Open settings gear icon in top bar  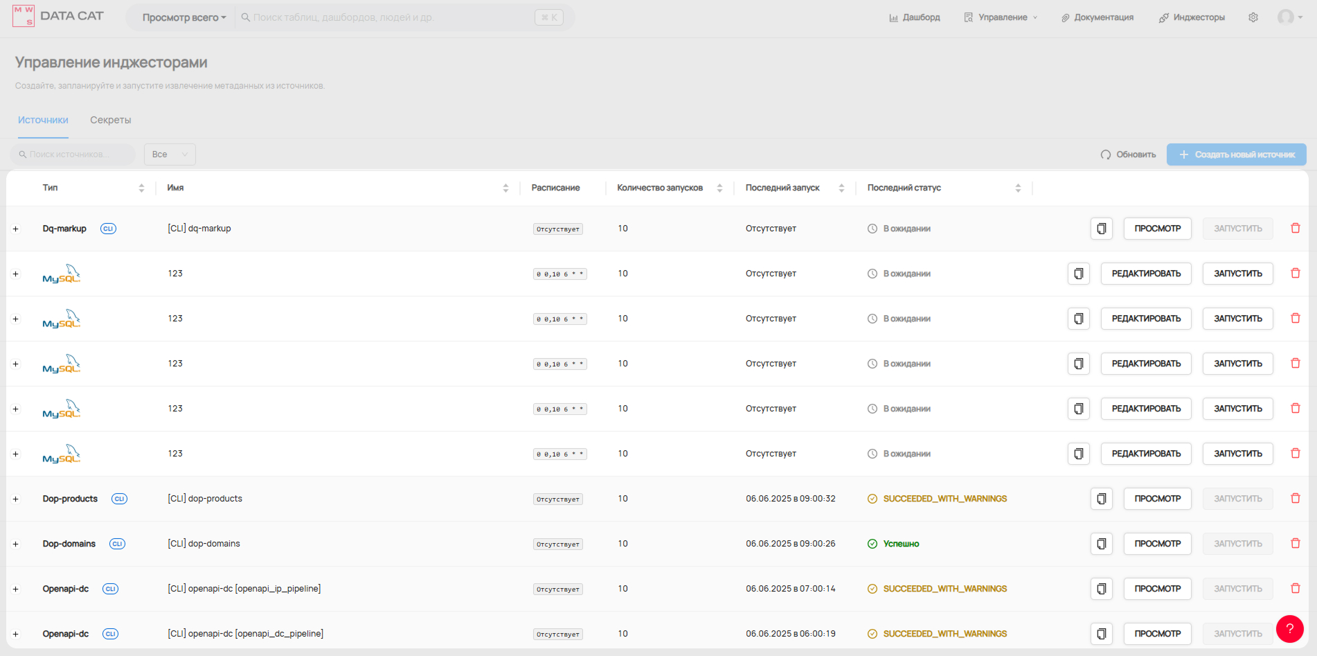point(1253,17)
